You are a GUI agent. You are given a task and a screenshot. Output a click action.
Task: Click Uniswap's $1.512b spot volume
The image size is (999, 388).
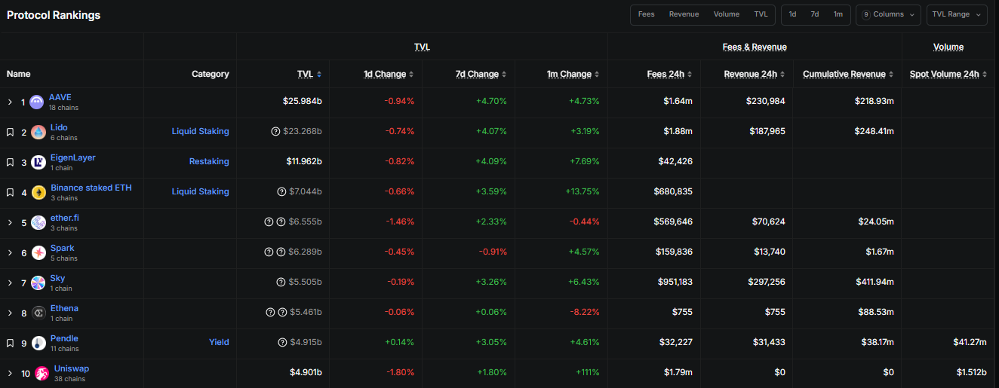[x=972, y=372]
